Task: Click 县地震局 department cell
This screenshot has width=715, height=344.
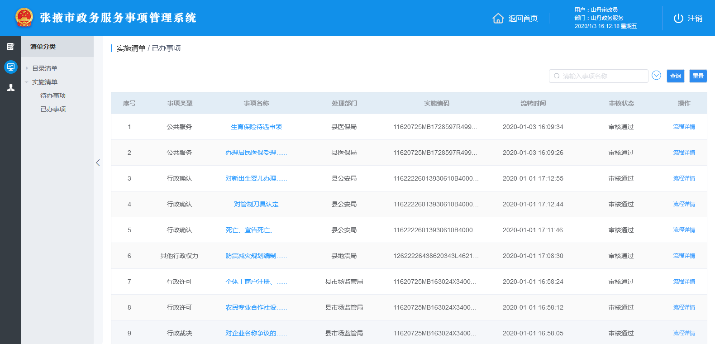Action: 344,256
